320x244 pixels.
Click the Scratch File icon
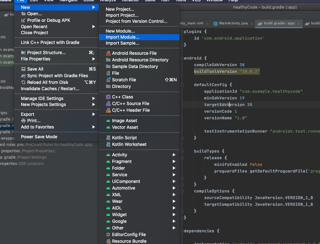tap(108, 80)
